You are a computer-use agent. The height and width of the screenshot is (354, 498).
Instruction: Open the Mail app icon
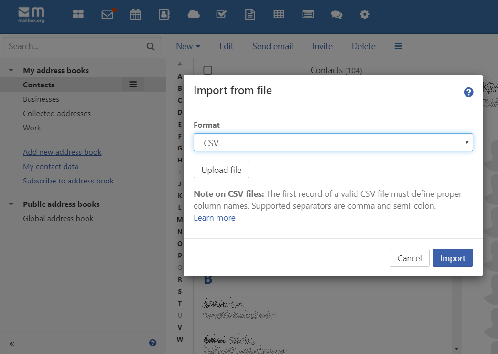tap(108, 14)
